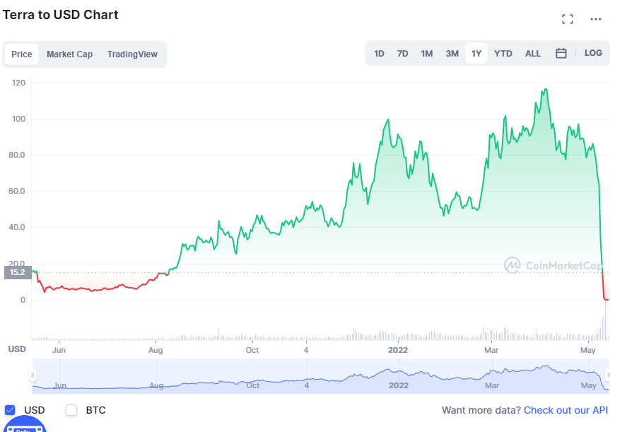
Task: Open the three-dot more options menu
Action: click(x=596, y=19)
